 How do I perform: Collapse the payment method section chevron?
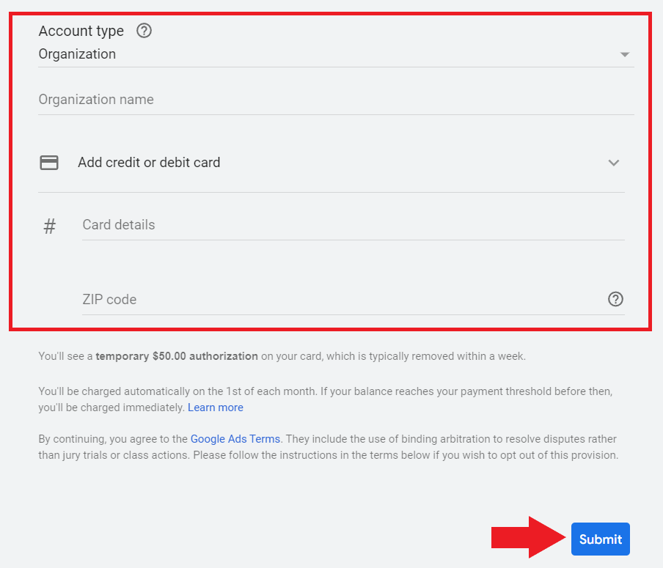tap(614, 163)
